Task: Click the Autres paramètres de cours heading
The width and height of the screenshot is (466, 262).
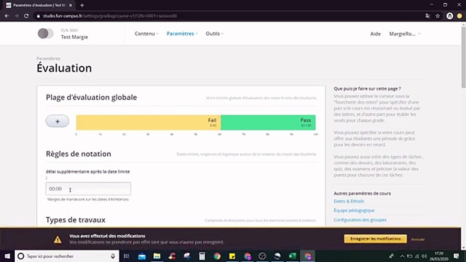Action: point(362,193)
